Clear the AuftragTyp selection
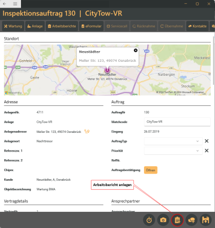This screenshot has width=215, height=228. (x=206, y=141)
